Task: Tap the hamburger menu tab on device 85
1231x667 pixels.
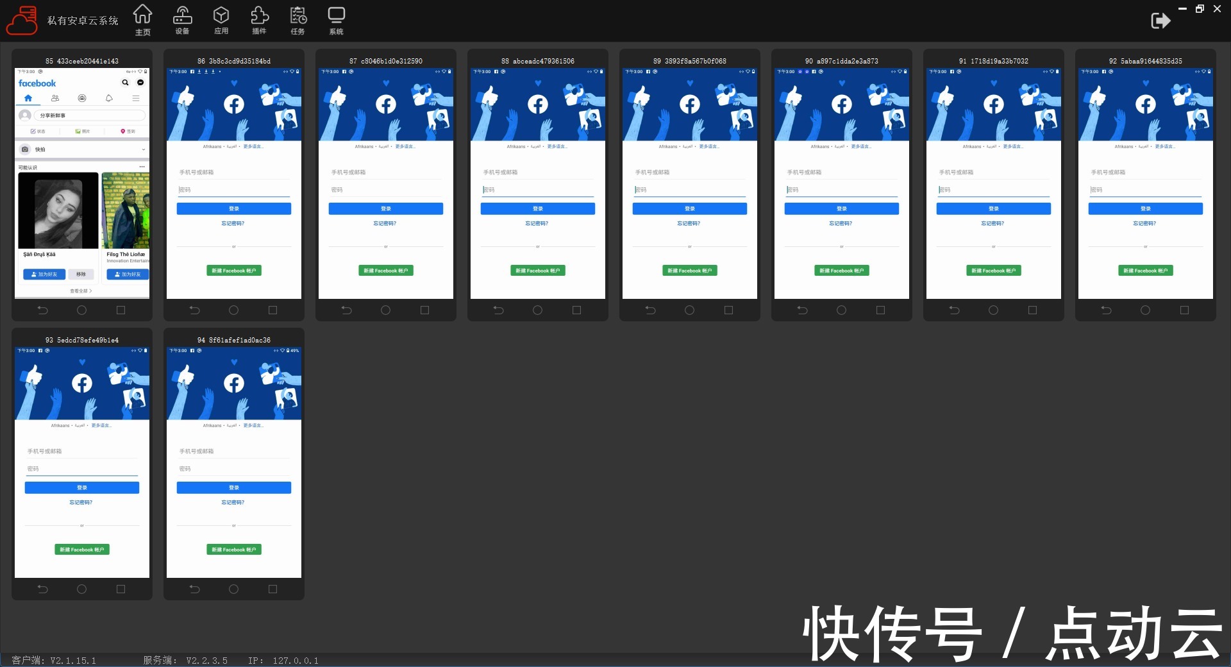Action: click(136, 98)
